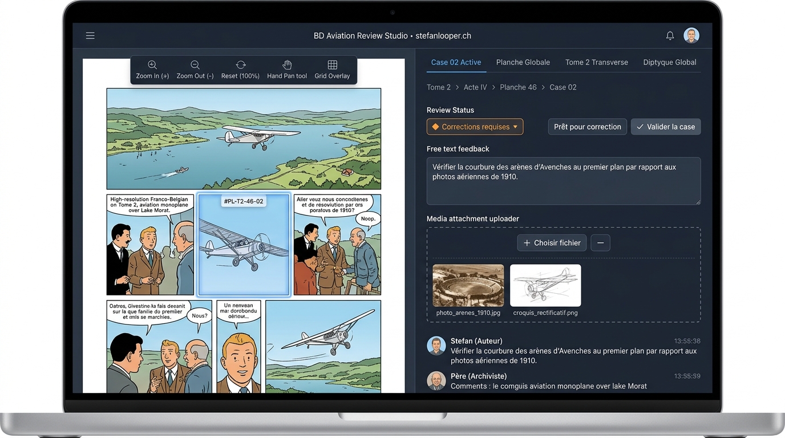Click the Zoom Out (-) tool
This screenshot has width=785, height=438.
pyautogui.click(x=195, y=70)
